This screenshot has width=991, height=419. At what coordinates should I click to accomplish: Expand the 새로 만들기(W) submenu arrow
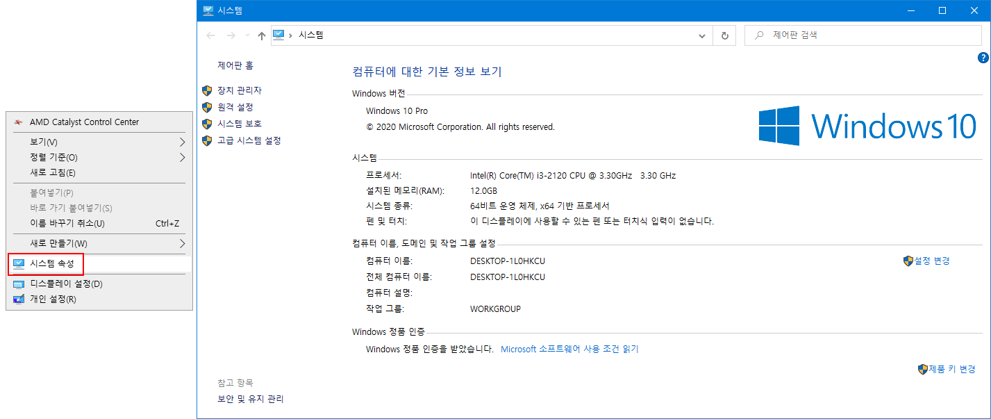[182, 243]
